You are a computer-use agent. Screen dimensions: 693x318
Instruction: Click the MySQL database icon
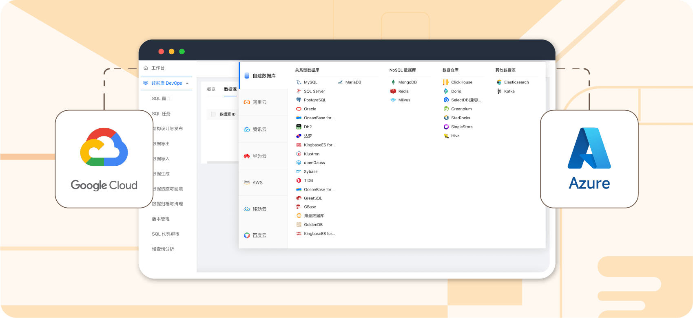[x=299, y=82]
